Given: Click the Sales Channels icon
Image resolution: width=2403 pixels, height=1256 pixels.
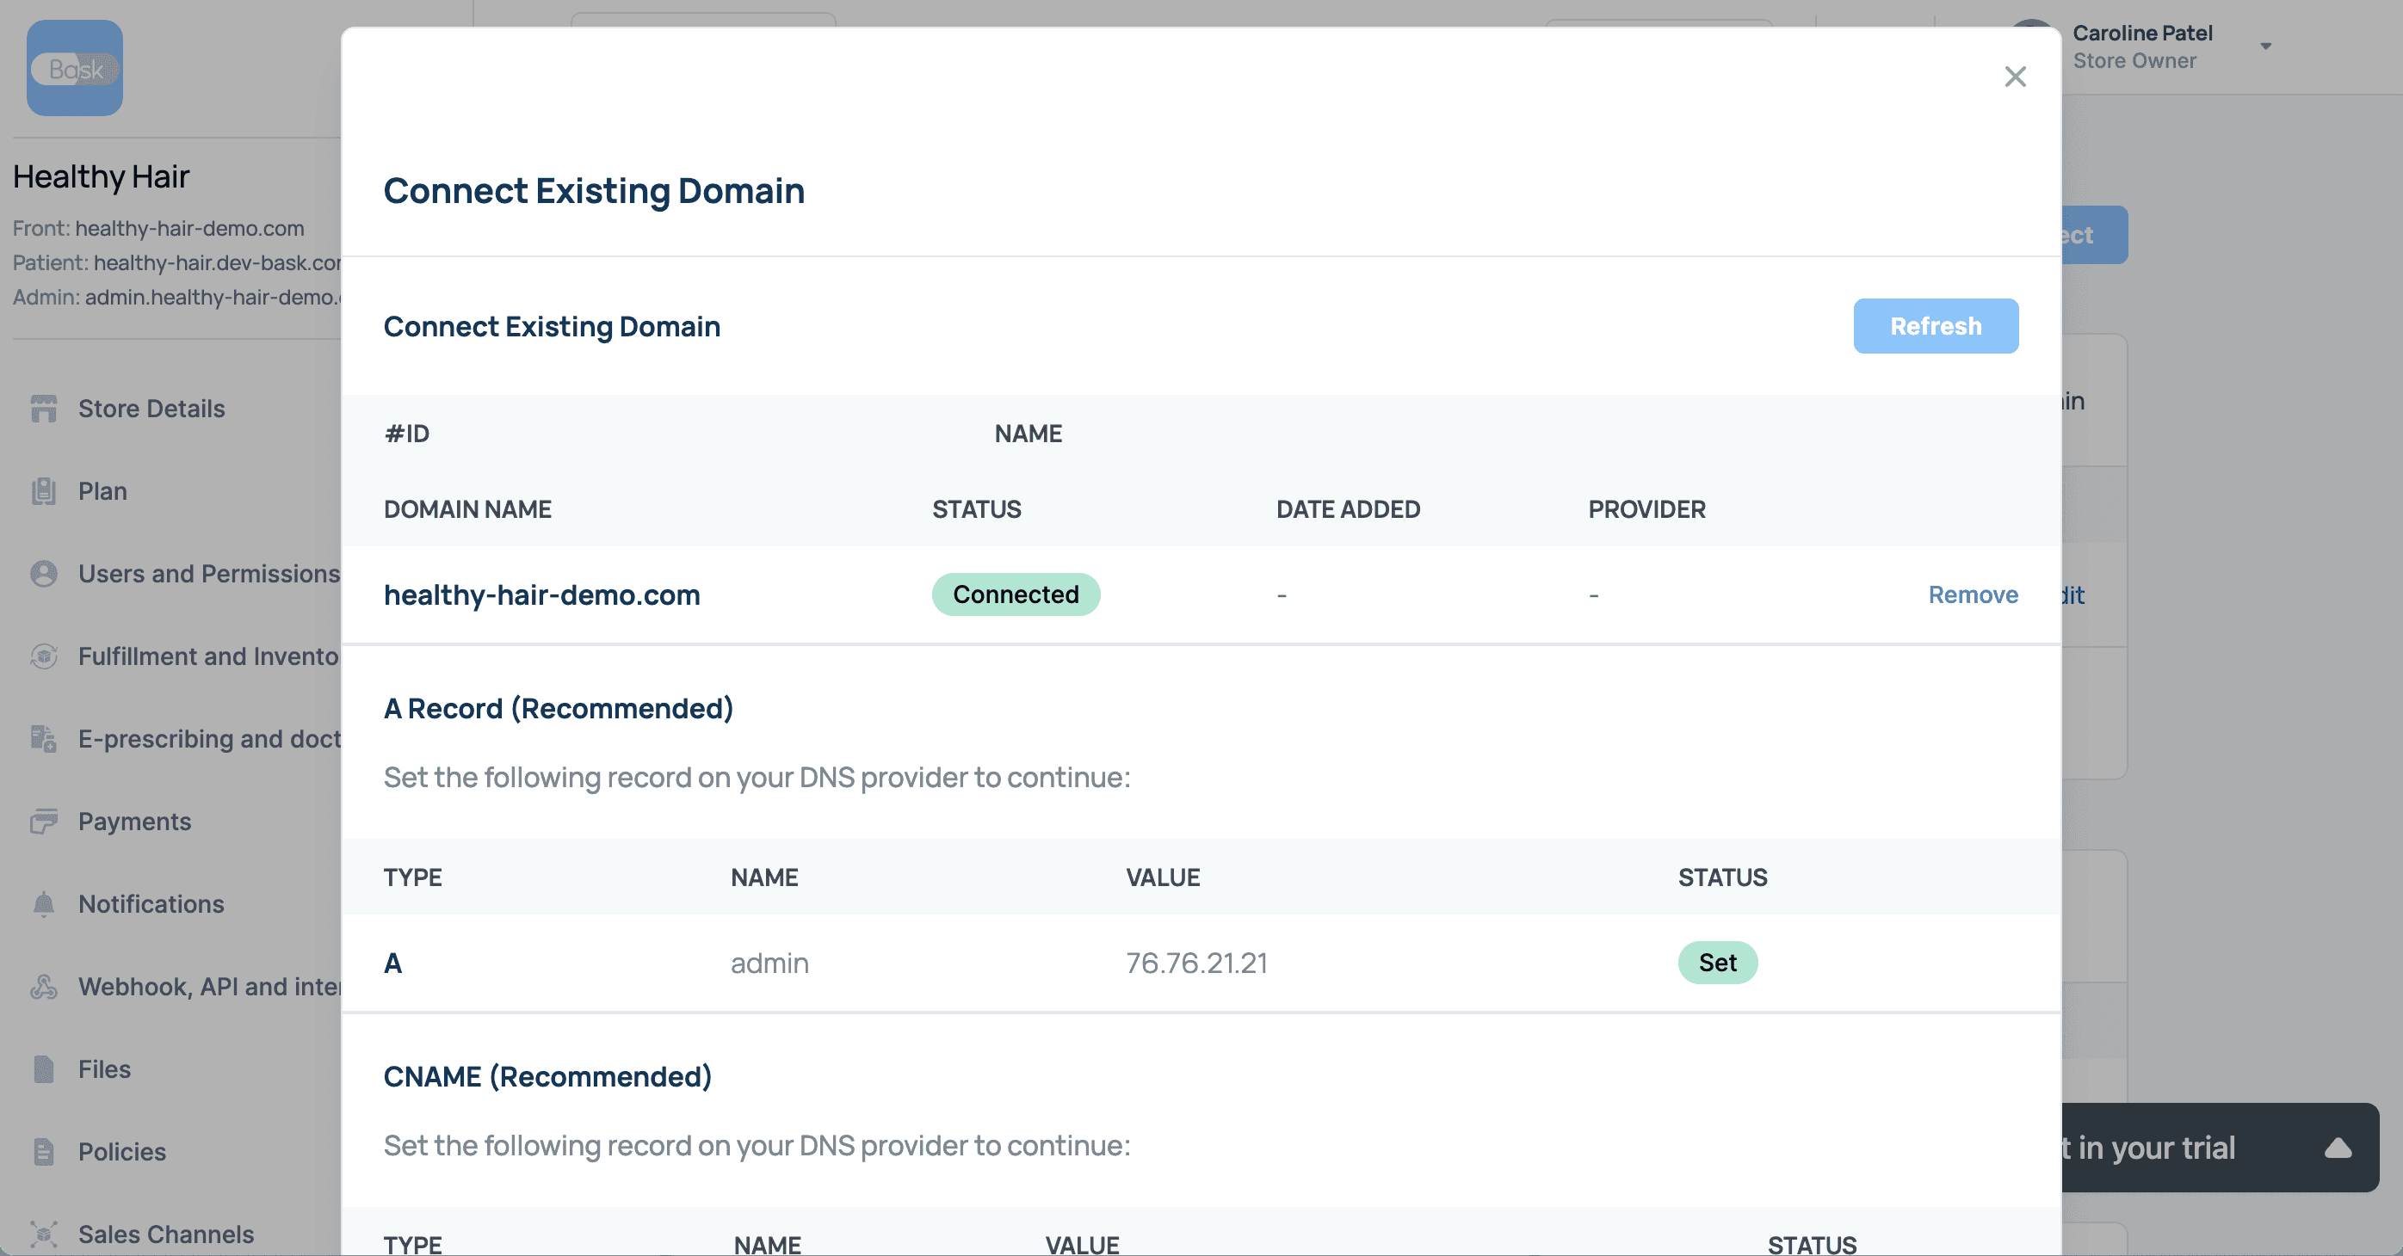Looking at the screenshot, I should (44, 1234).
